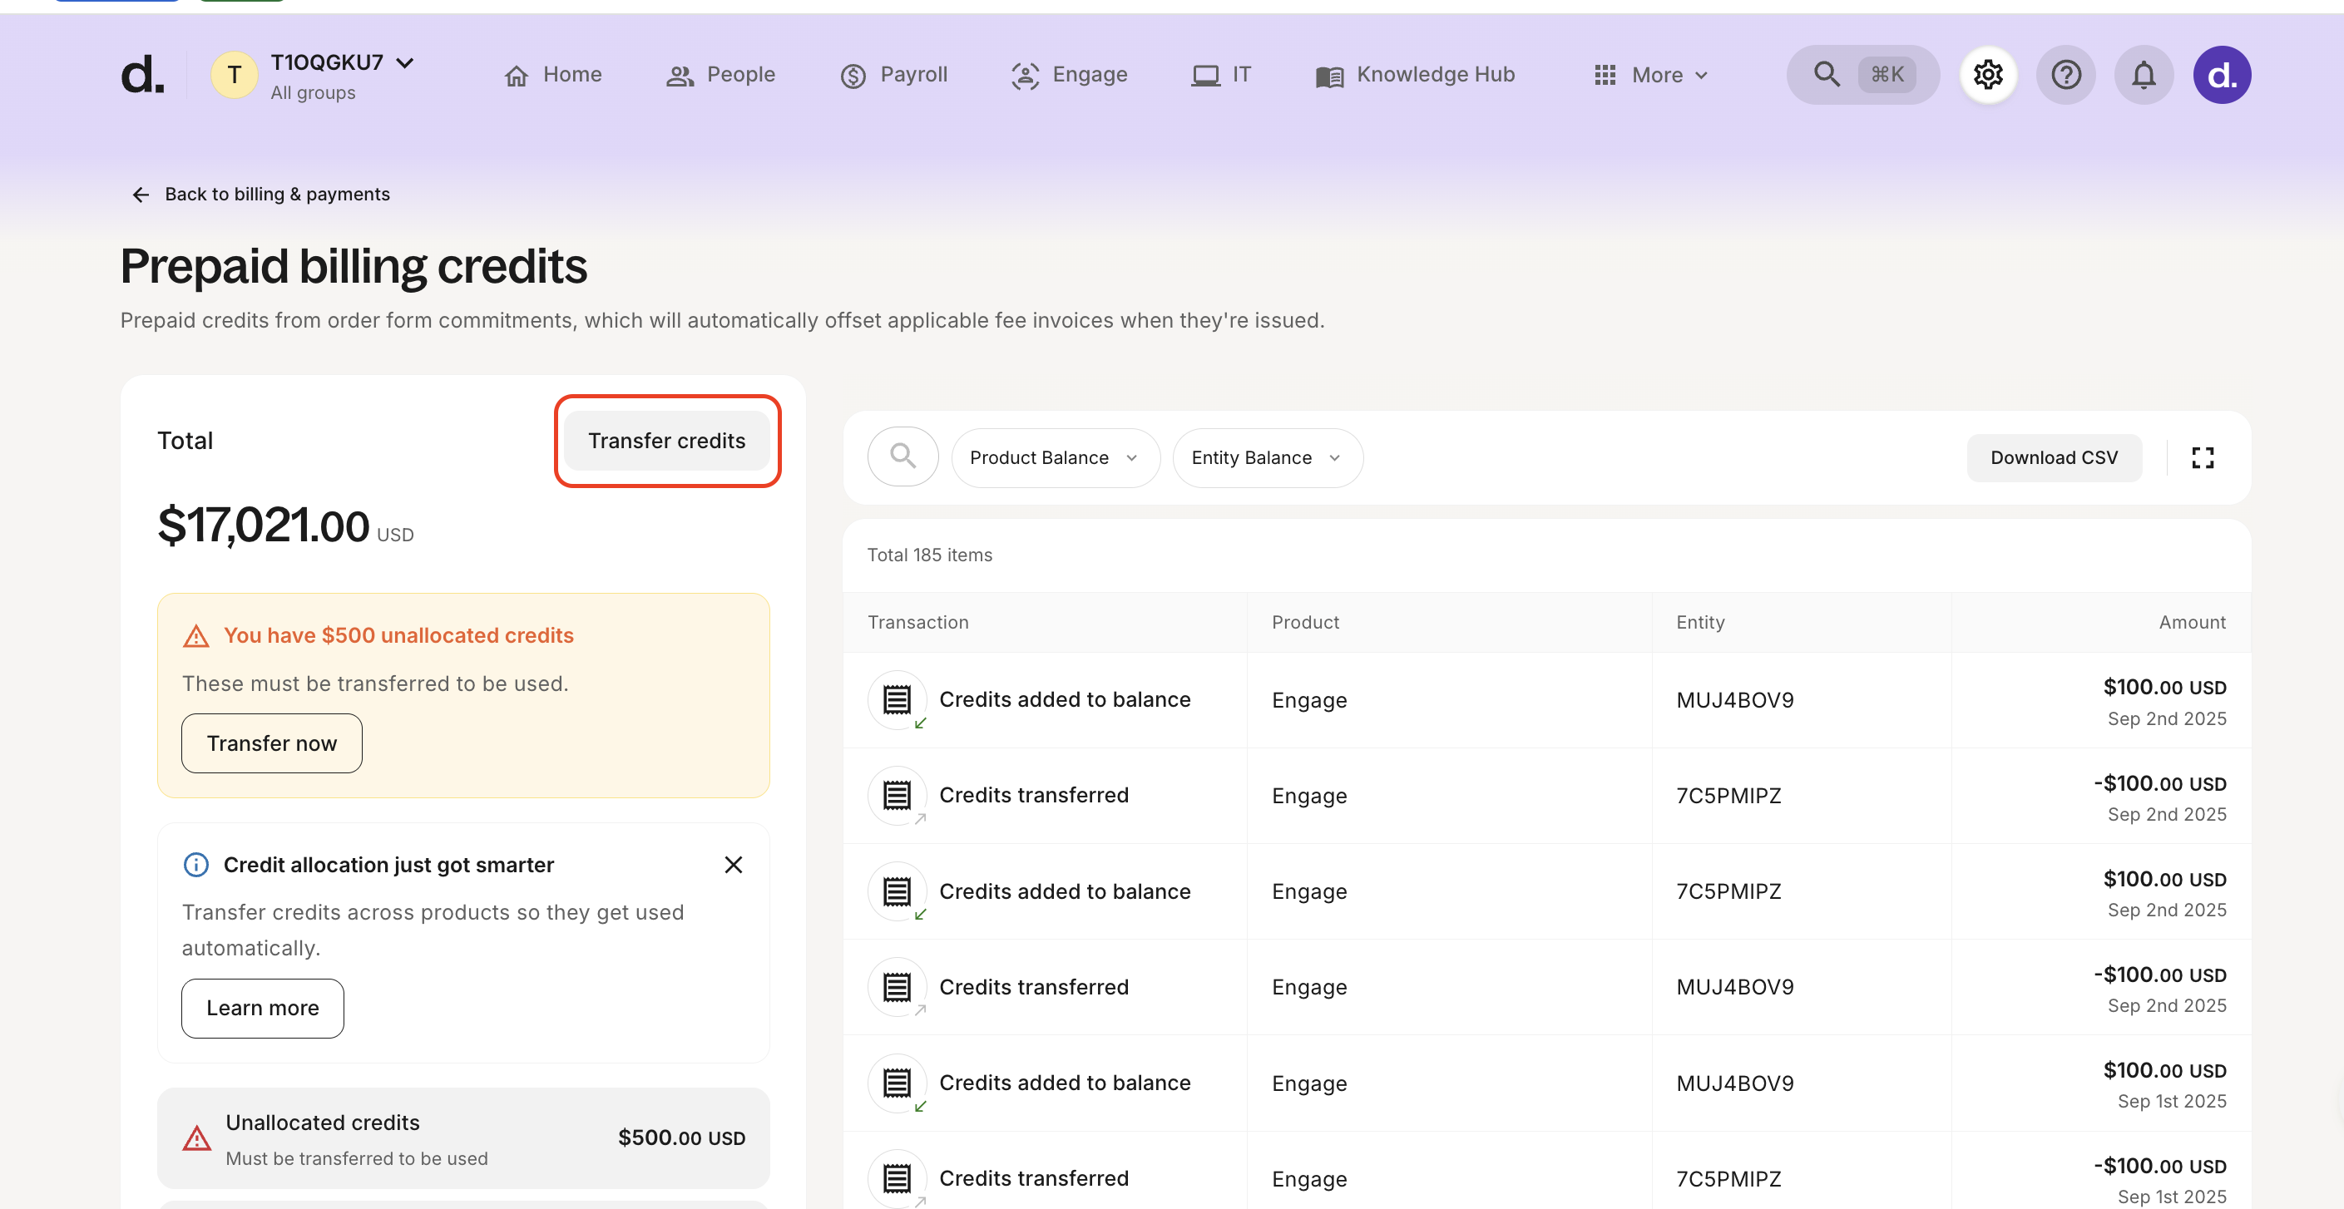Screen dimensions: 2344x1209
Task: Open the settings gear icon
Action: pos(1987,75)
